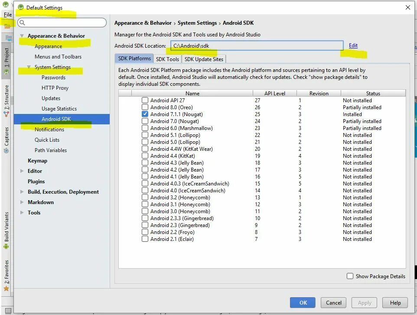Click tool window toggle icon at bottom-left

click(x=8, y=311)
